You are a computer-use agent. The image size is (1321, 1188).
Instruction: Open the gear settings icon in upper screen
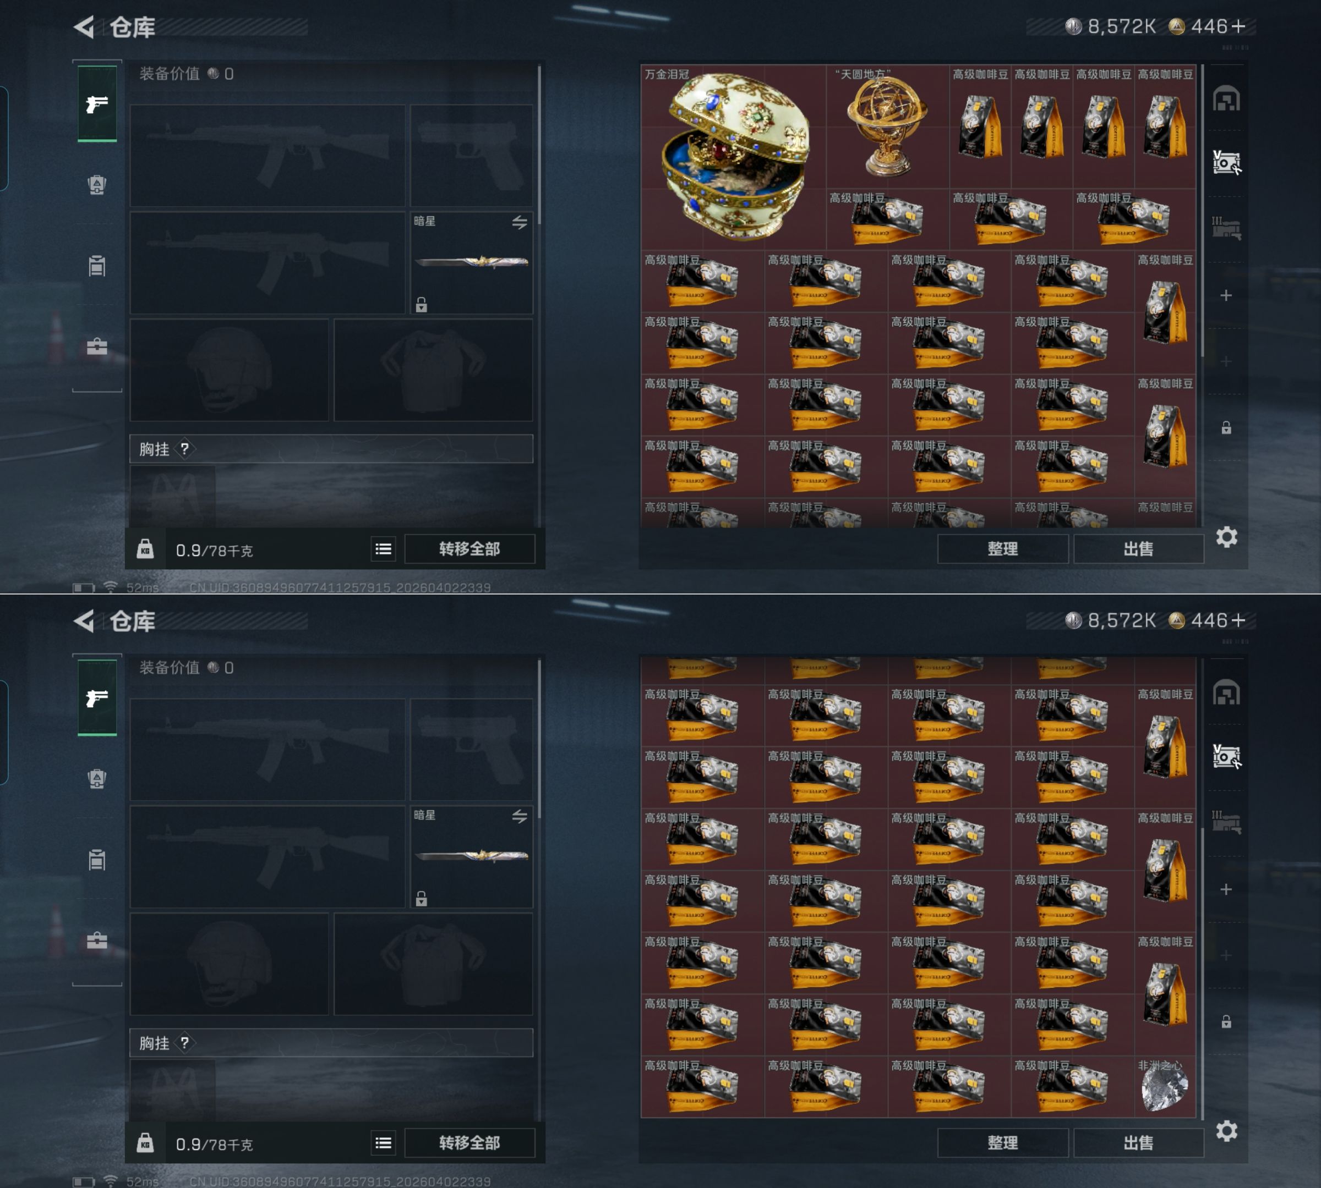coord(1226,537)
